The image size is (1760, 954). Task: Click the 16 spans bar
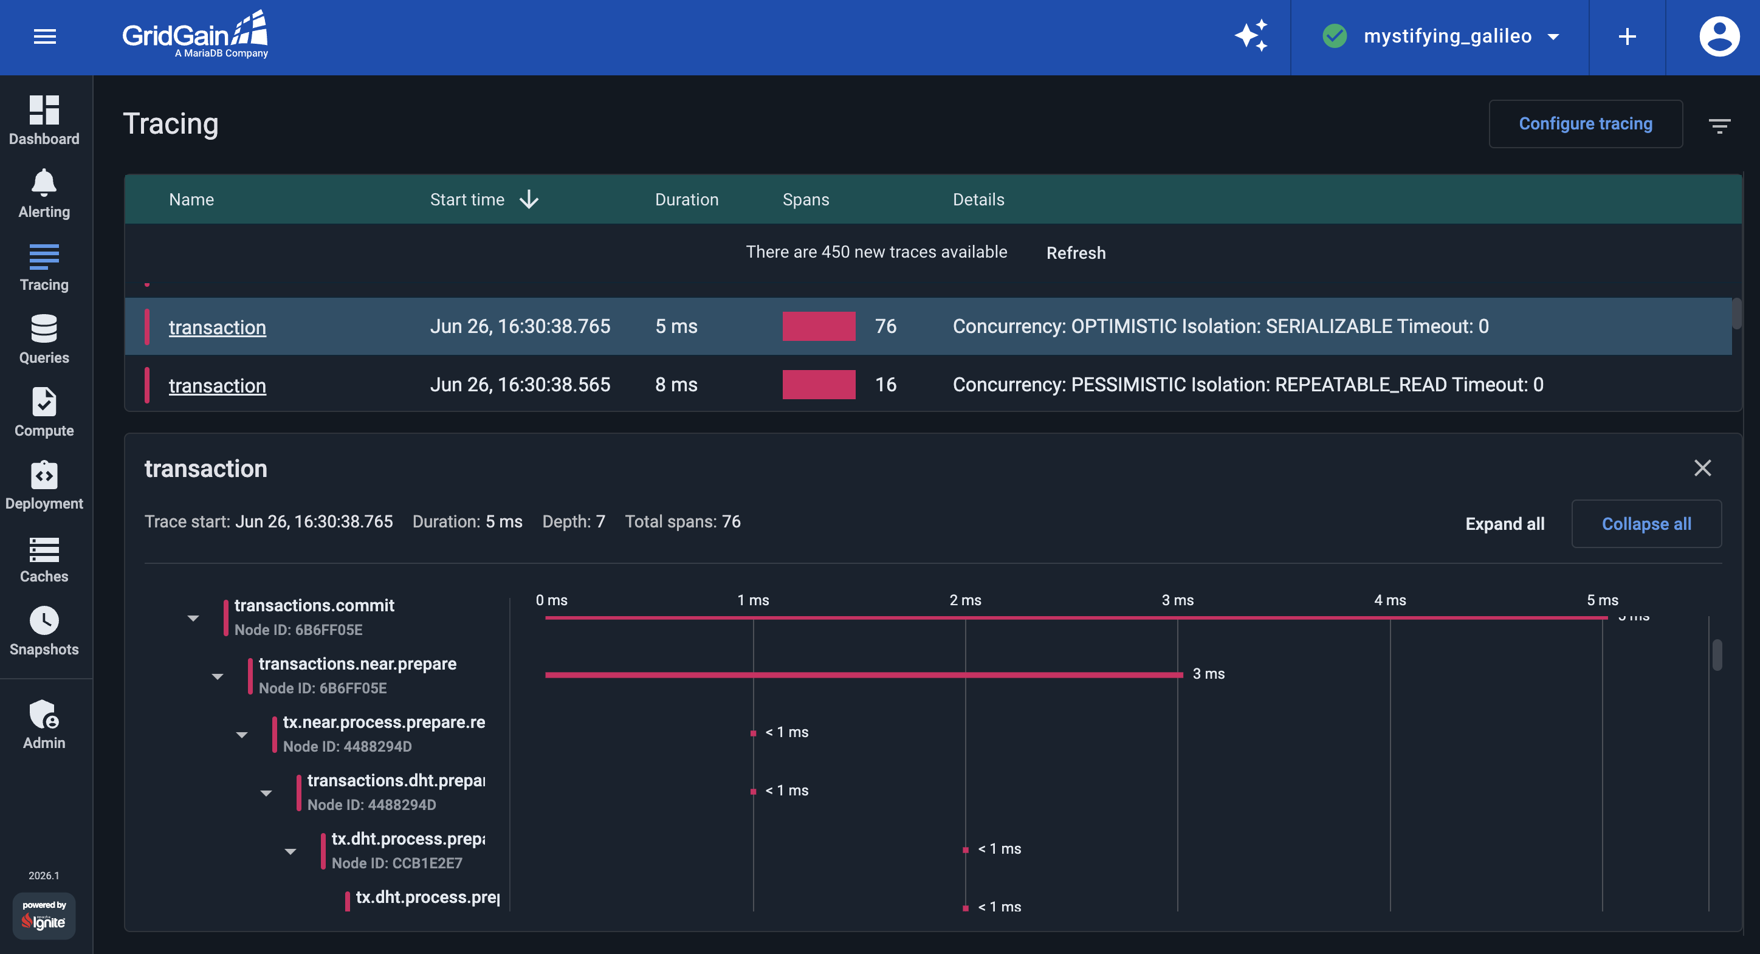pos(819,385)
